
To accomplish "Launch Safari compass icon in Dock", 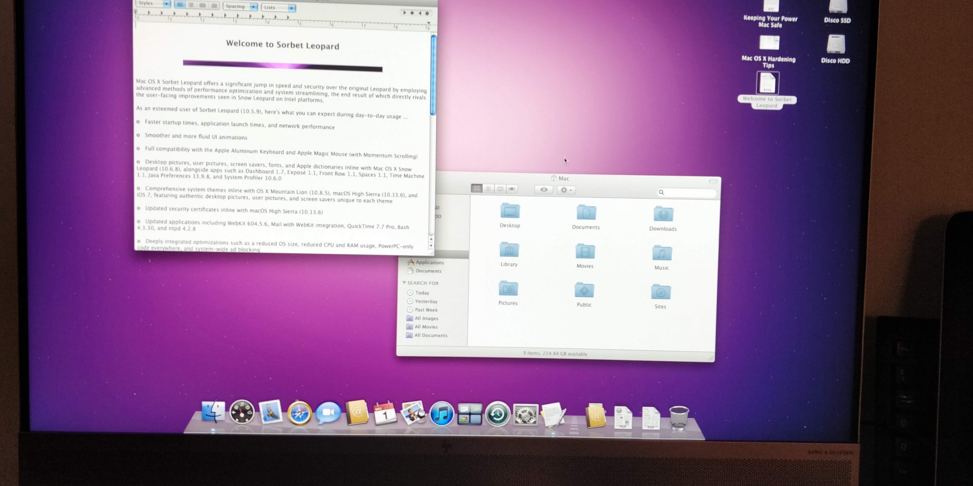I will 299,414.
